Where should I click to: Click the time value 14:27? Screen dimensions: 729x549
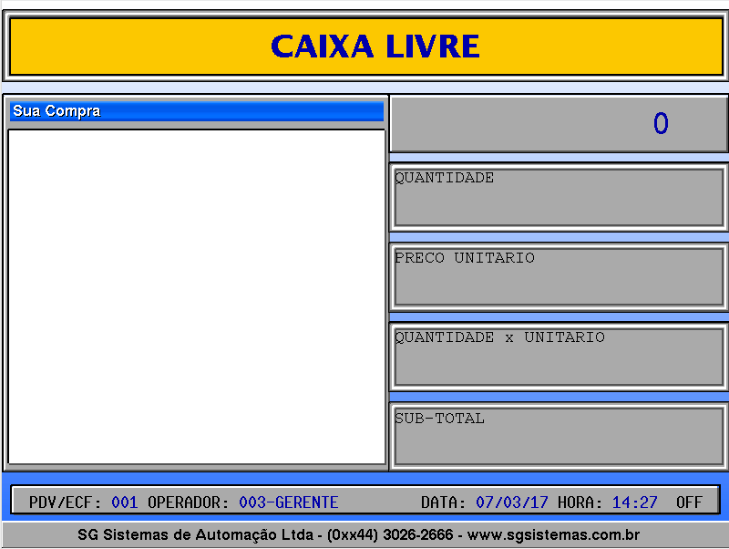[634, 502]
